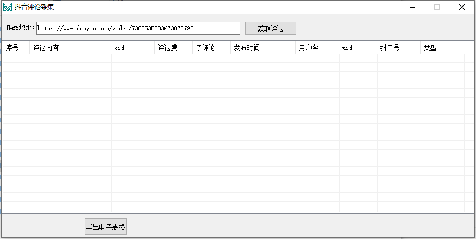Viewport: 476px width, 239px height.
Task: Click the 用户名 column header
Action: pos(318,48)
